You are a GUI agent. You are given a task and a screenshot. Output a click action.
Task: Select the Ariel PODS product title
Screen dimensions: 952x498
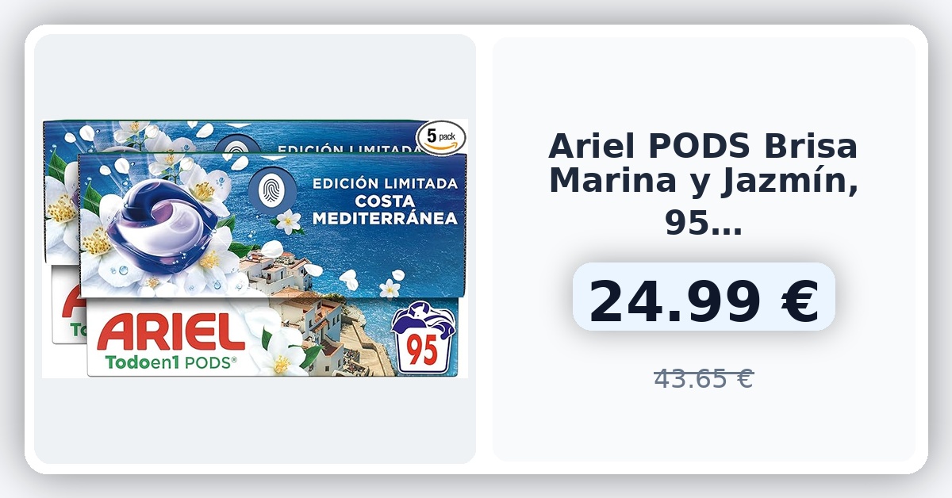(x=703, y=186)
